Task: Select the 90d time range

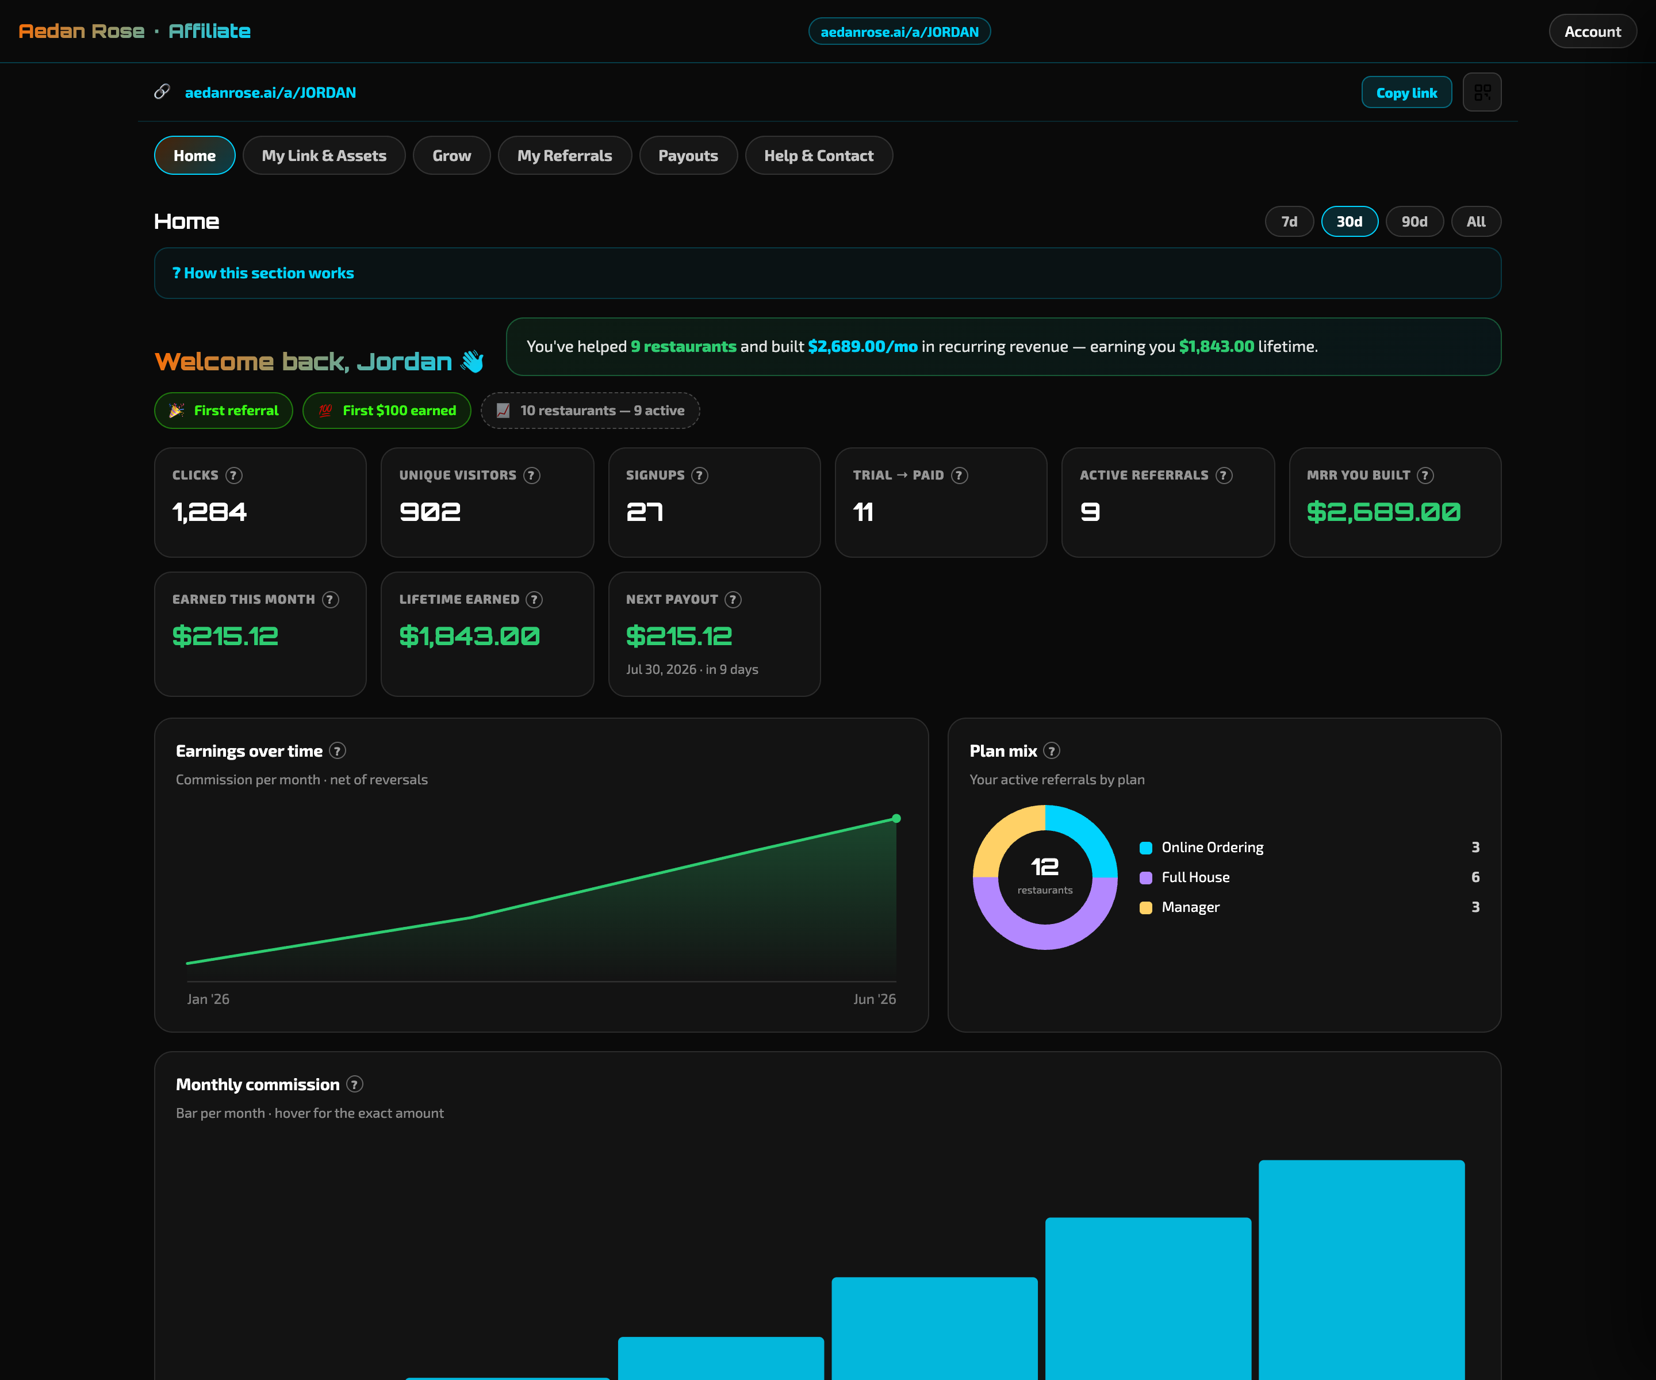Action: tap(1414, 221)
